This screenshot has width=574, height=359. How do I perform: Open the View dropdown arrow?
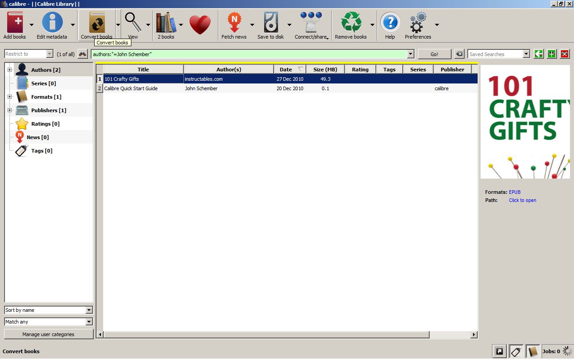coord(148,25)
